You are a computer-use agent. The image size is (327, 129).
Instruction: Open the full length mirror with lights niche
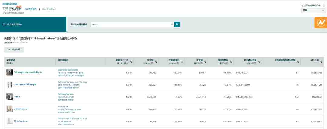pos(28,72)
